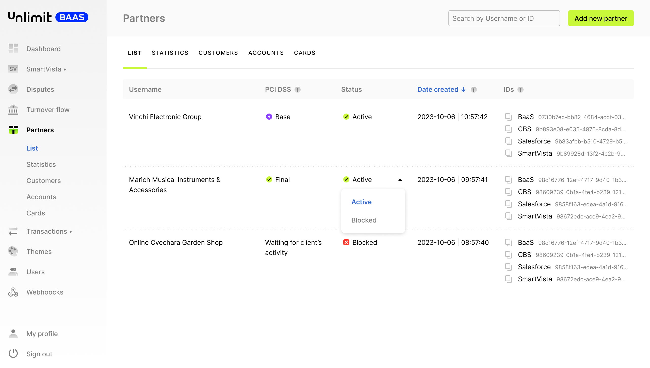Switch to the STATISTICS tab

(170, 53)
